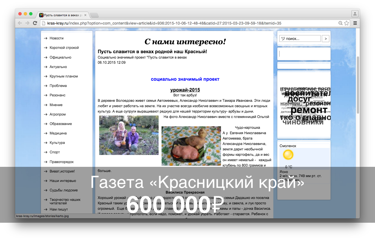375x240 pixels.
Task: Click the Joomla favicon on the browser tab
Action: (41, 15)
